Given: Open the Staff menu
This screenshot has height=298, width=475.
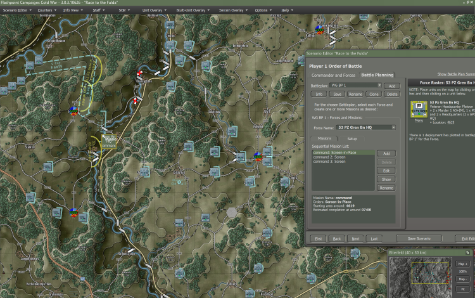Looking at the screenshot, I should (98, 10).
